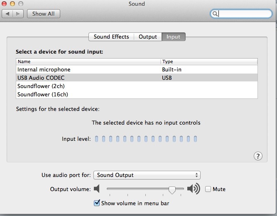Enable the Mute checkbox

click(x=208, y=189)
